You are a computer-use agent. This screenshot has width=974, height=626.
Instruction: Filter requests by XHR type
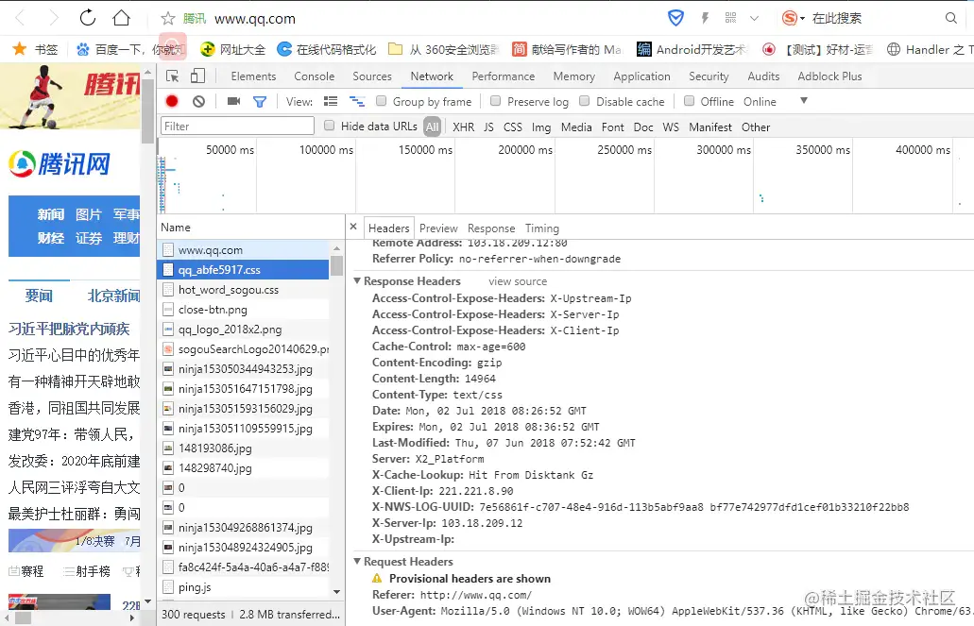click(464, 127)
